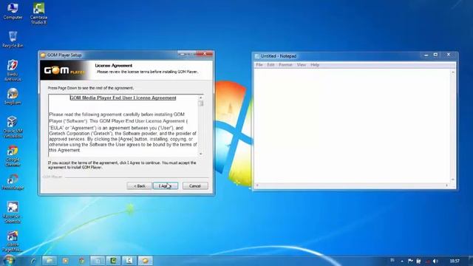Click Notepad horizontal scrollbar left arrow
The height and width of the screenshot is (266, 473).
point(257,185)
